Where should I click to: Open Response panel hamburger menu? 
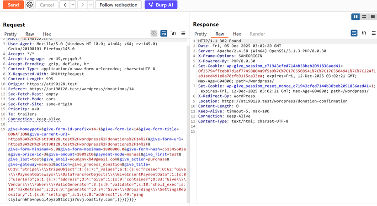coord(374,33)
